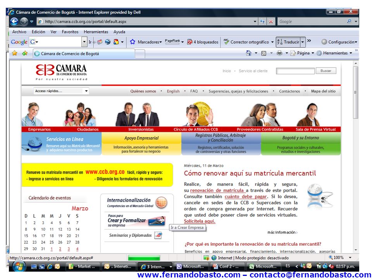Click calendar day 11
This screenshot has height=279, width=372.
(52, 229)
